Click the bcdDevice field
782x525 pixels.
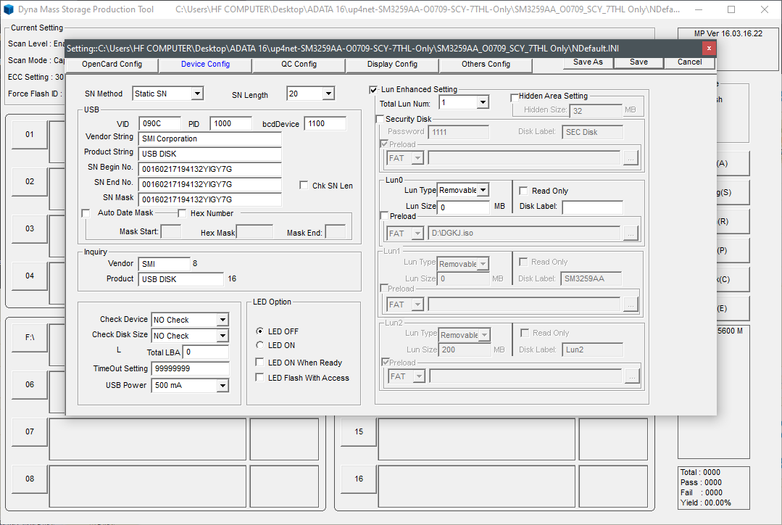[x=325, y=123]
